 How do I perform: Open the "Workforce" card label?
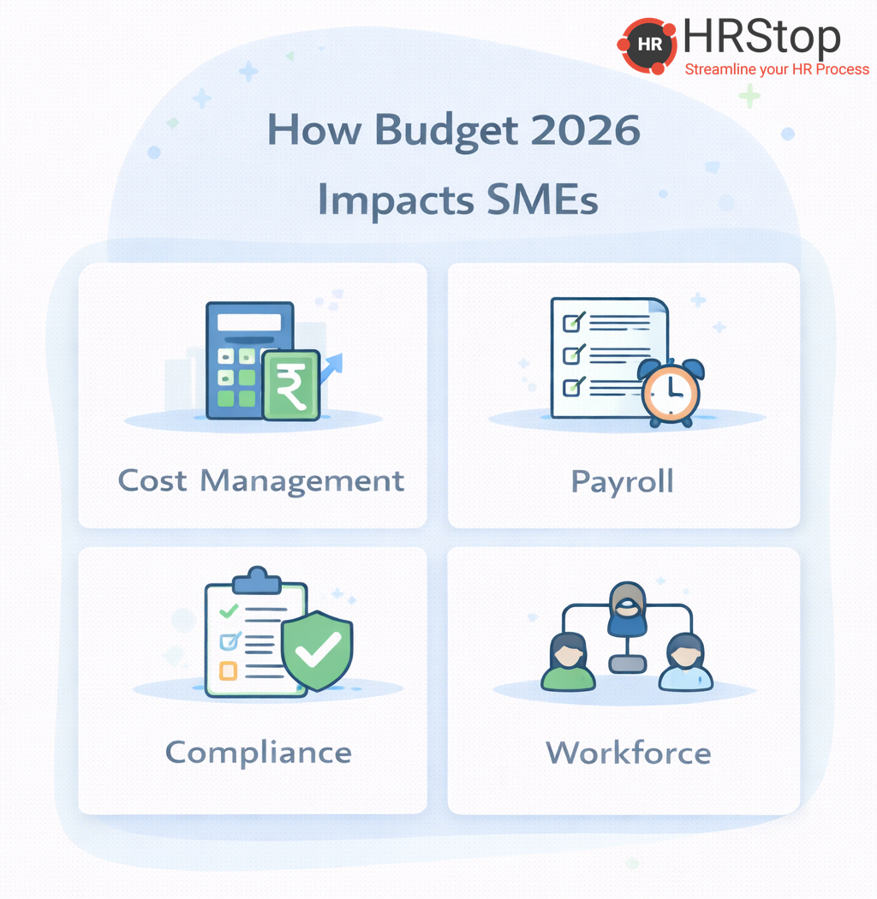click(x=629, y=753)
